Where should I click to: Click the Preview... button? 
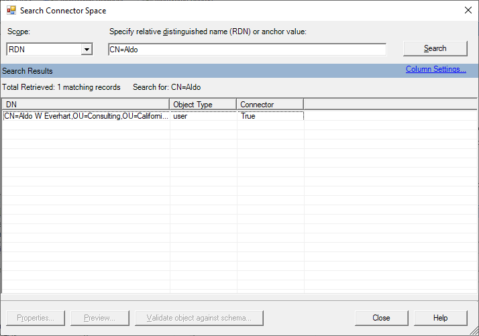tap(99, 318)
